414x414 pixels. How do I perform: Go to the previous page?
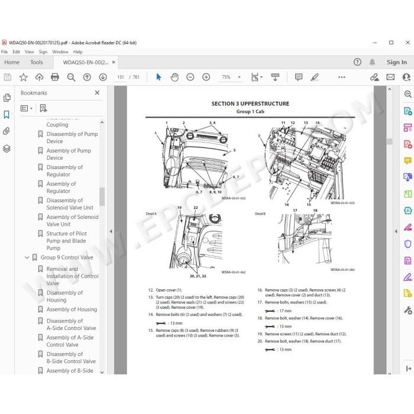tap(87, 77)
